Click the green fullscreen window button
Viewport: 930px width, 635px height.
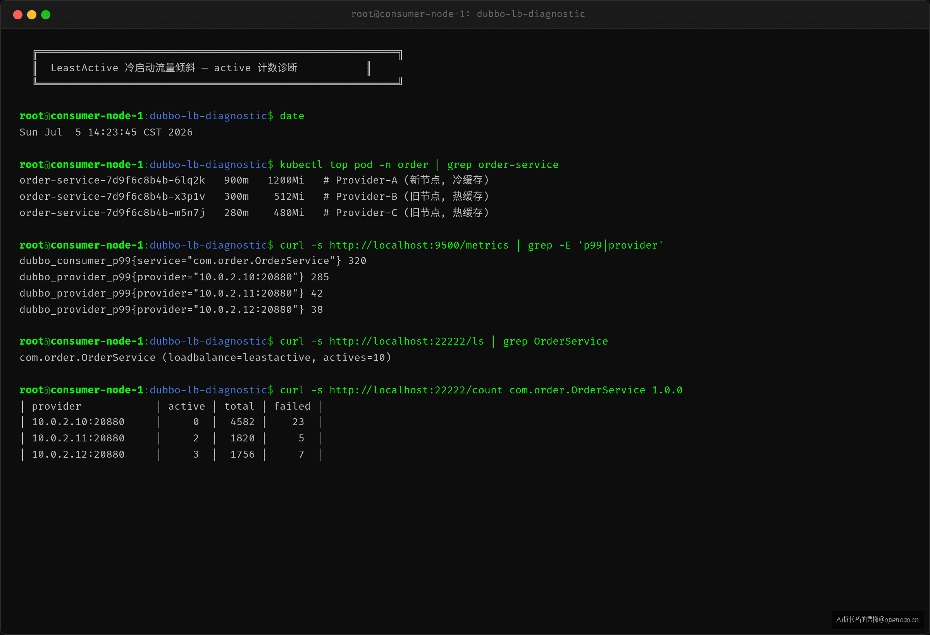[x=46, y=15]
